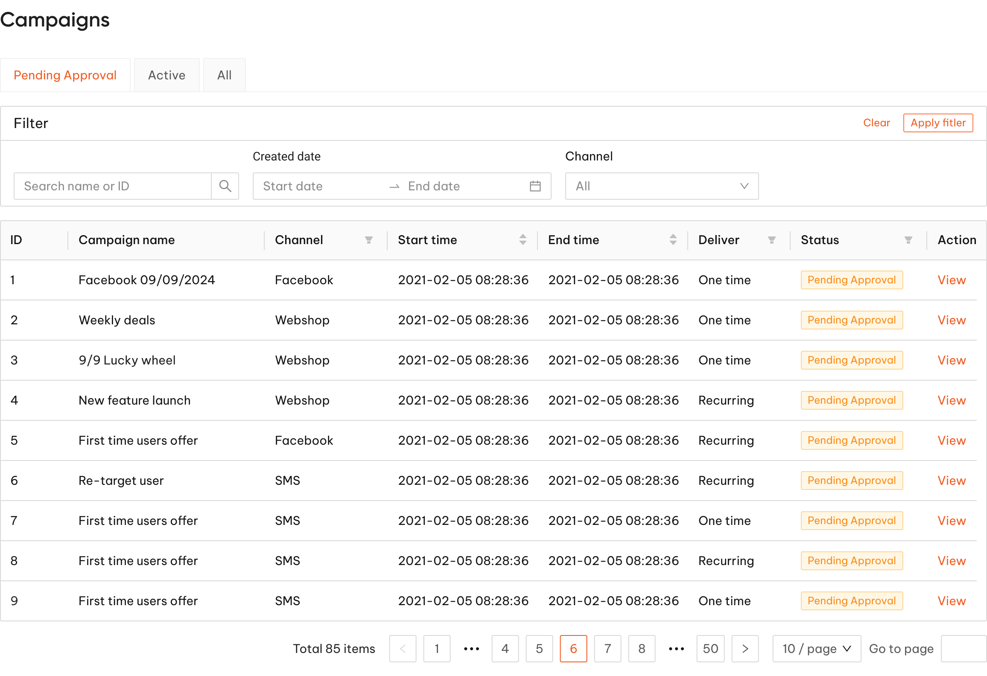Click the Deliver column filter icon
Screen dimensions: 987x676
click(x=771, y=240)
